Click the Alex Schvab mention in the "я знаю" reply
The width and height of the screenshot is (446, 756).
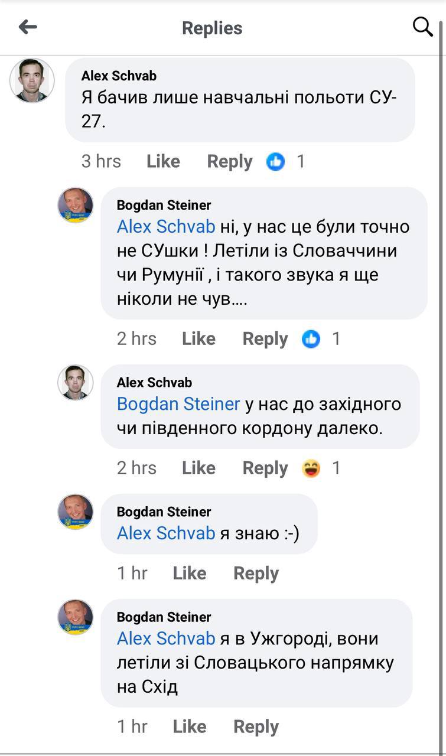[x=166, y=533]
